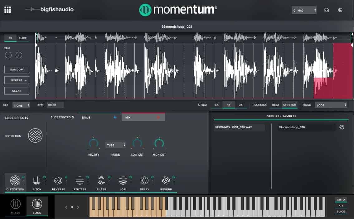Open the distortion Tube mode dropdown
Image resolution: width=354 pixels, height=219 pixels.
click(116, 145)
